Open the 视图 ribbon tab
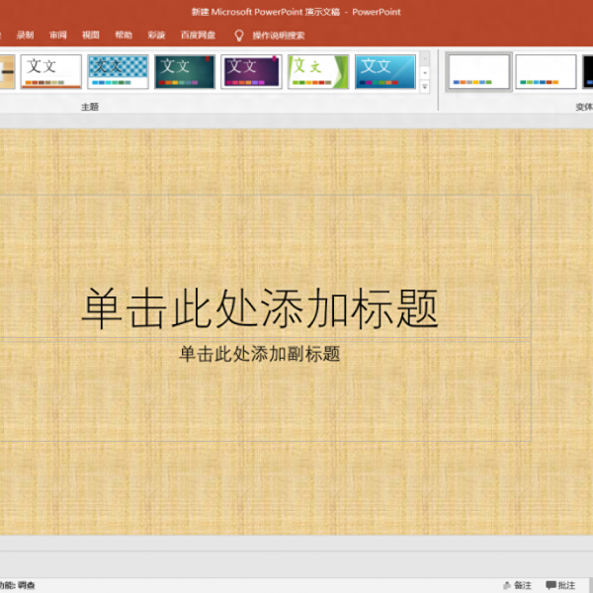Image resolution: width=593 pixels, height=593 pixels. [91, 35]
